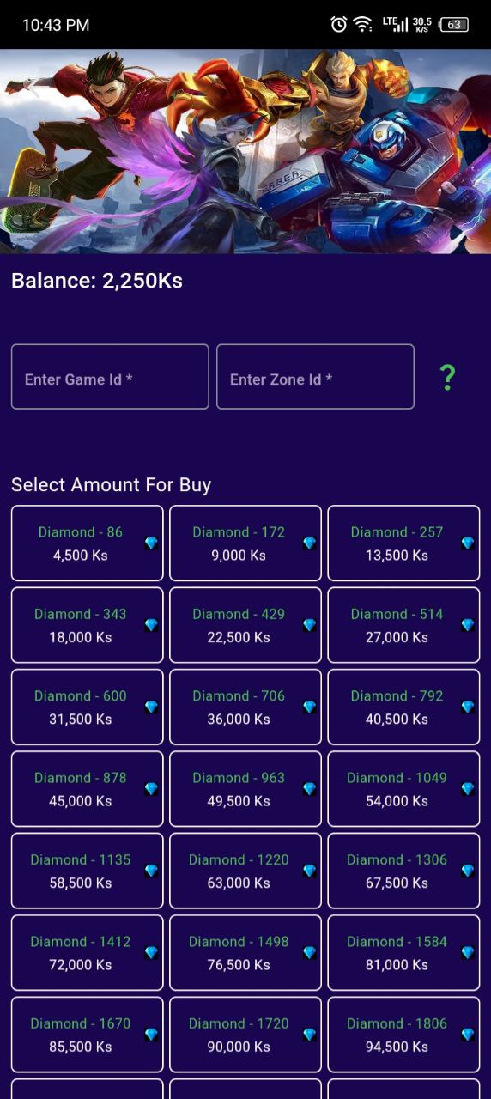491x1099 pixels.
Task: Tap the battery indicator in status bar
Action: point(455,25)
